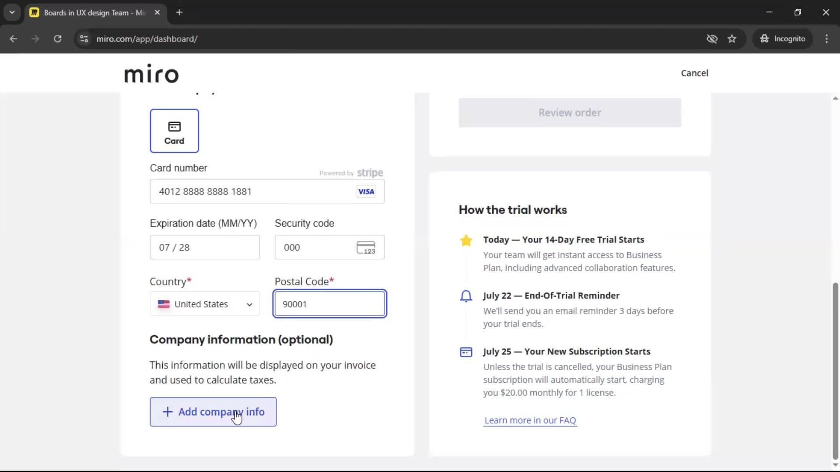Click the 'Security code' label
The height and width of the screenshot is (472, 840).
[x=304, y=224]
